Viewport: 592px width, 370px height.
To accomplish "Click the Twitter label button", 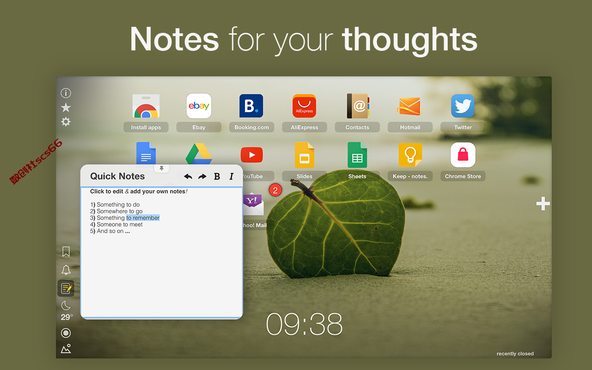I will pos(463,127).
